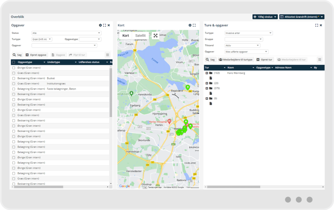
Task: Click Institutionsgræs undertype cell
Action: click(56, 84)
